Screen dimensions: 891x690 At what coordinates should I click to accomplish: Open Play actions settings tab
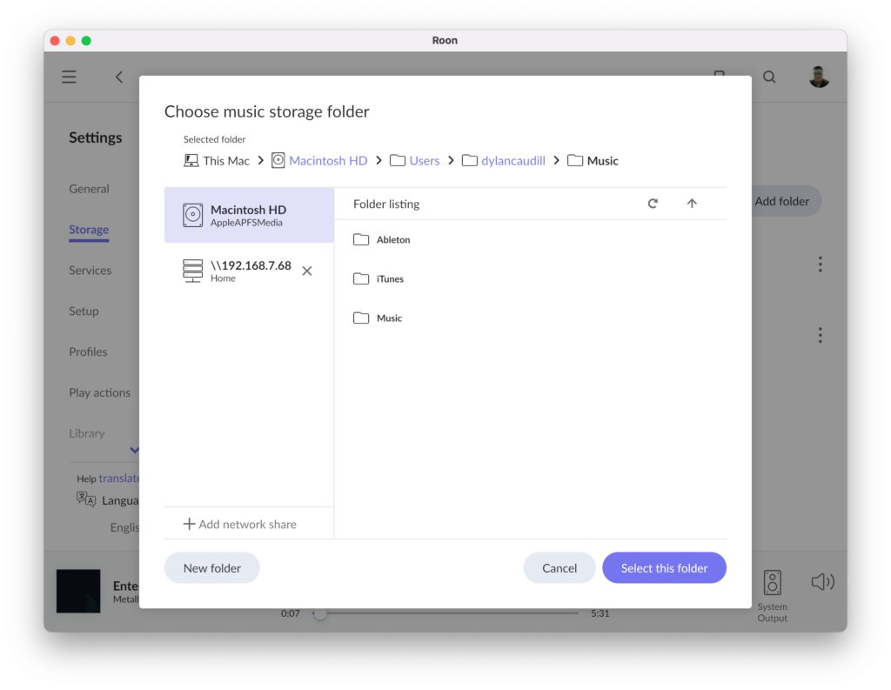click(x=99, y=392)
